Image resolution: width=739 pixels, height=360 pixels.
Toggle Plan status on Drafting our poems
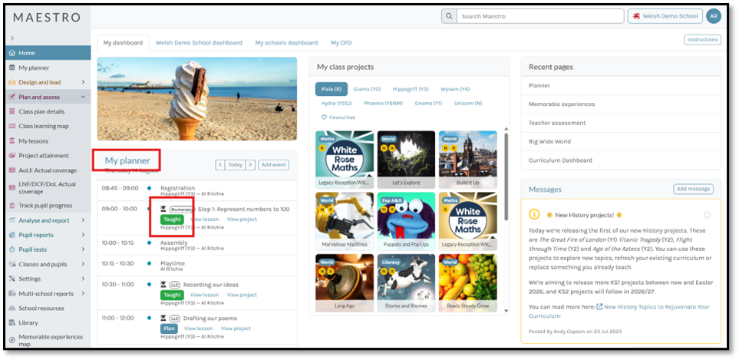pos(169,329)
